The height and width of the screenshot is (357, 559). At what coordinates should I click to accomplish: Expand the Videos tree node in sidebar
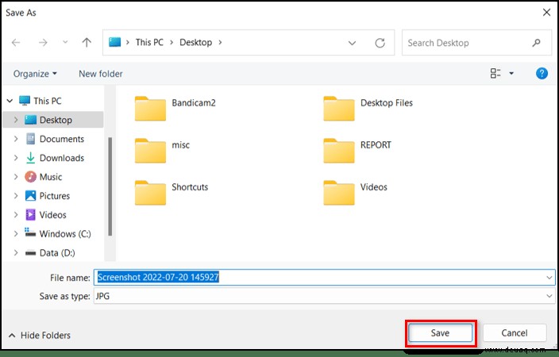click(x=16, y=214)
